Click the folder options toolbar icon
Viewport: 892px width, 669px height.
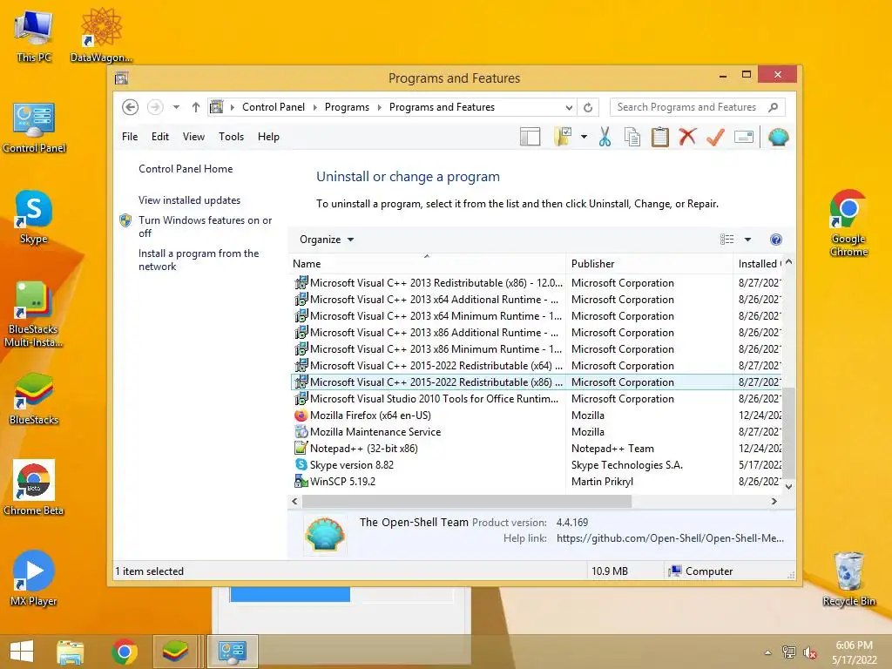click(x=563, y=137)
